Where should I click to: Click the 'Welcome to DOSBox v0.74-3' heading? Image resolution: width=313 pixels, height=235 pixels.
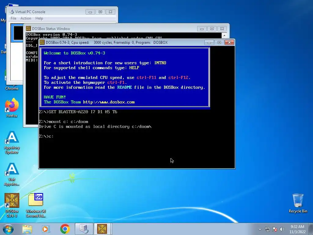click(75, 53)
